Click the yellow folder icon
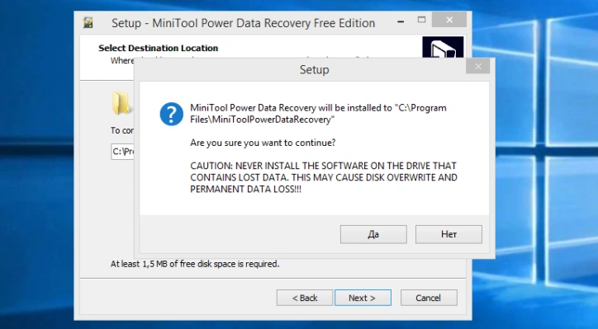This screenshot has height=329, width=598. (121, 103)
